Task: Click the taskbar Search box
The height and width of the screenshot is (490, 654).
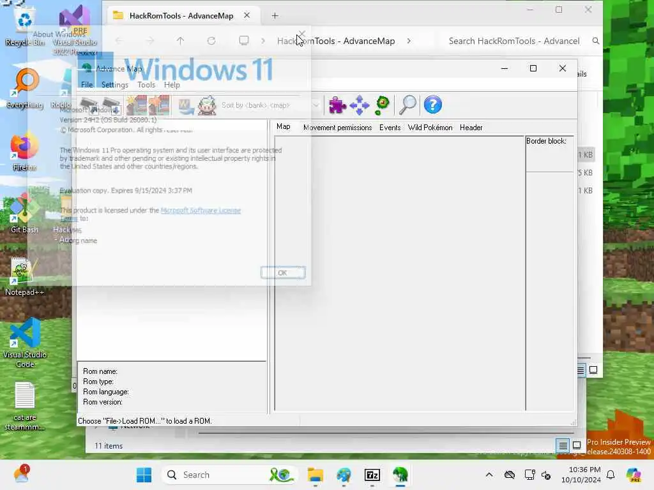Action: point(229,475)
